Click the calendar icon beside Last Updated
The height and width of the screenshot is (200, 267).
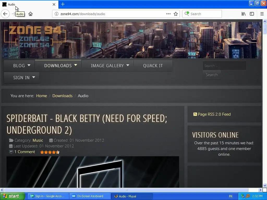point(11,146)
